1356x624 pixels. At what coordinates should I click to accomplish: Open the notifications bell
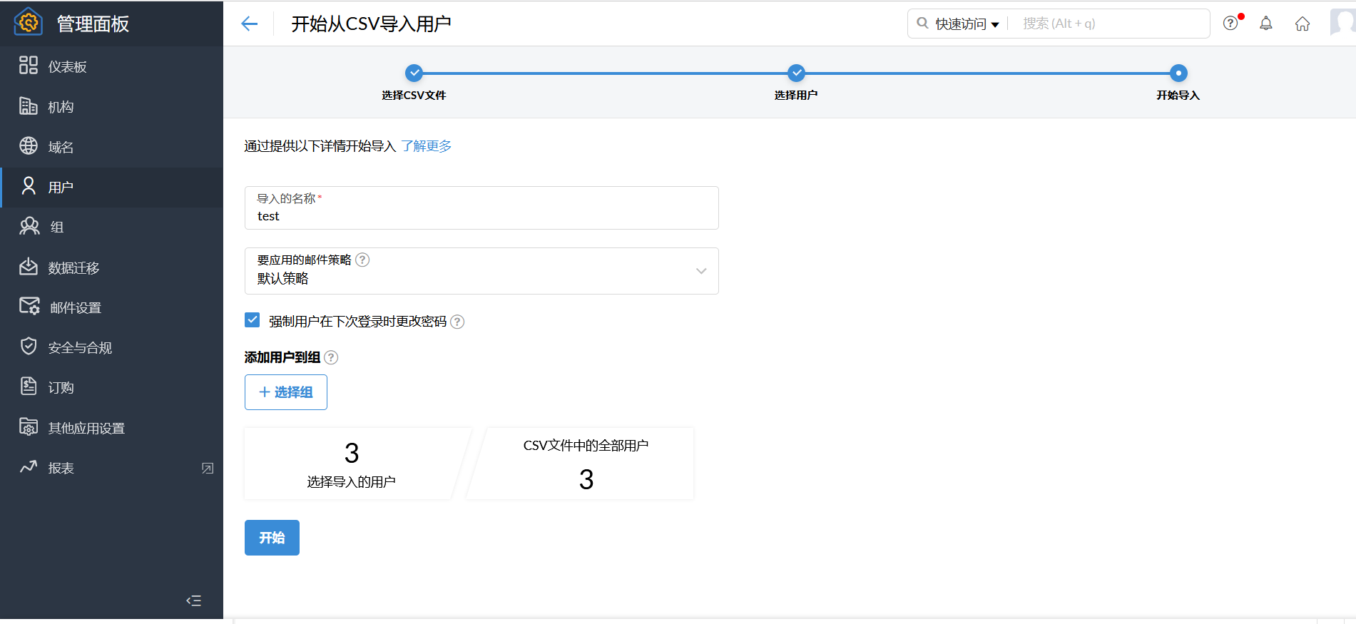click(1265, 24)
